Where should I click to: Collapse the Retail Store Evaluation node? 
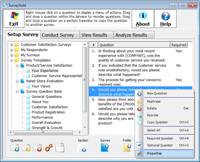coord(17,81)
